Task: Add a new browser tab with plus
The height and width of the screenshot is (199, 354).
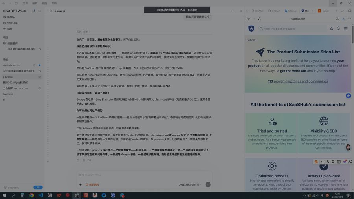Action: point(336,11)
